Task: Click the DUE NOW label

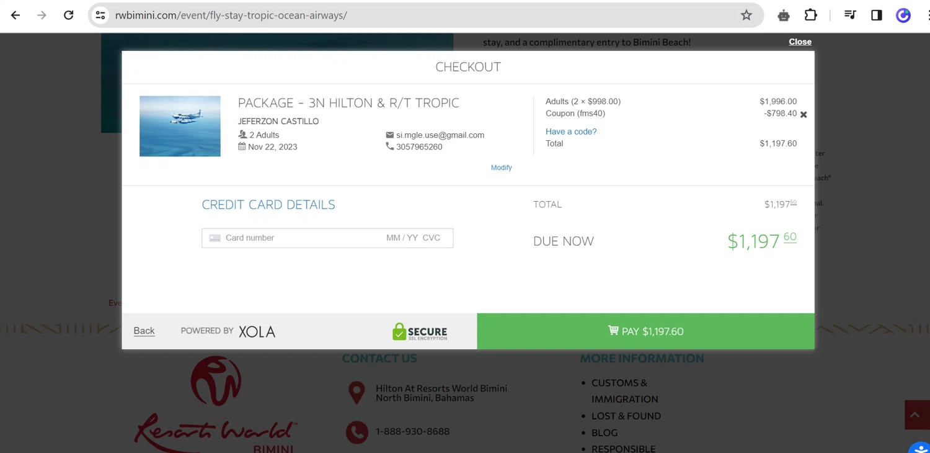Action: pos(564,241)
